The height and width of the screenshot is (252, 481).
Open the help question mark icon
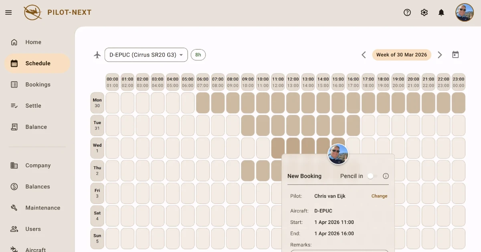pyautogui.click(x=407, y=12)
